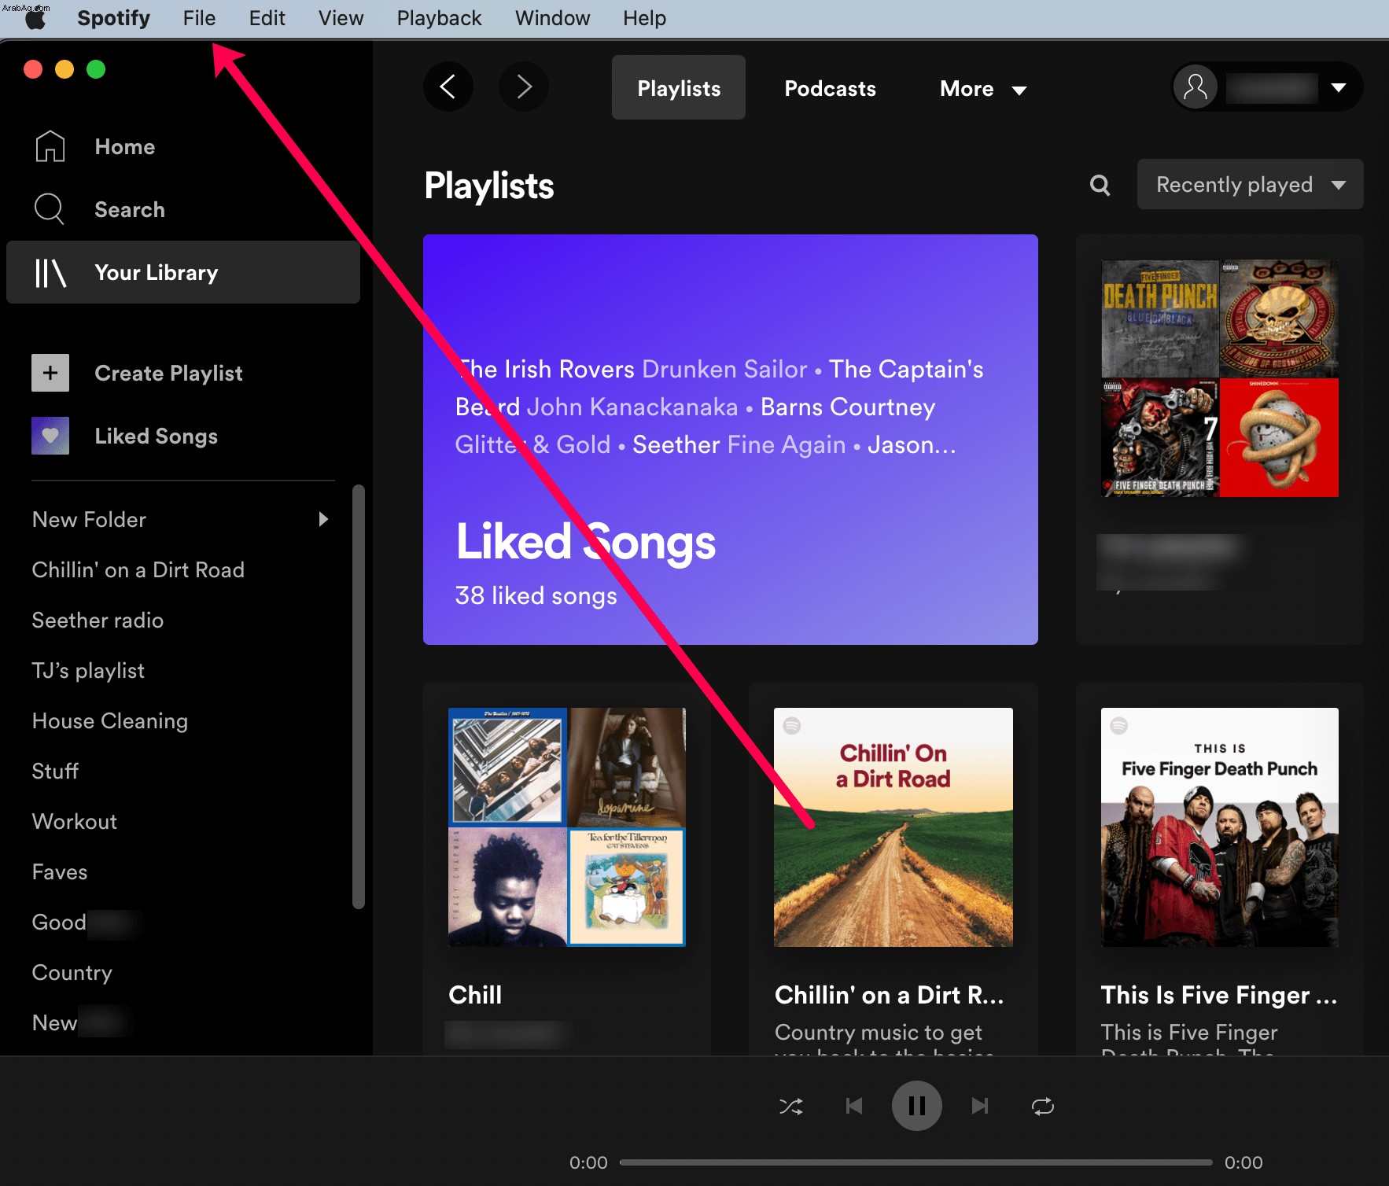Select Your Library in sidebar
Screen dimensions: 1389x1186
(183, 272)
